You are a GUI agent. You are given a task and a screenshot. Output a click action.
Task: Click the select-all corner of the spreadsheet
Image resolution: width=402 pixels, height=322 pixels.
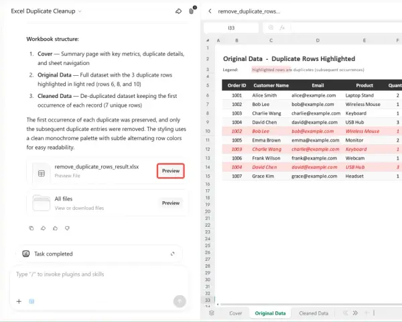point(208,40)
